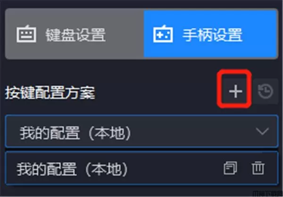Click the 键盘设置 text label
This screenshot has width=283, height=197.
coord(75,34)
